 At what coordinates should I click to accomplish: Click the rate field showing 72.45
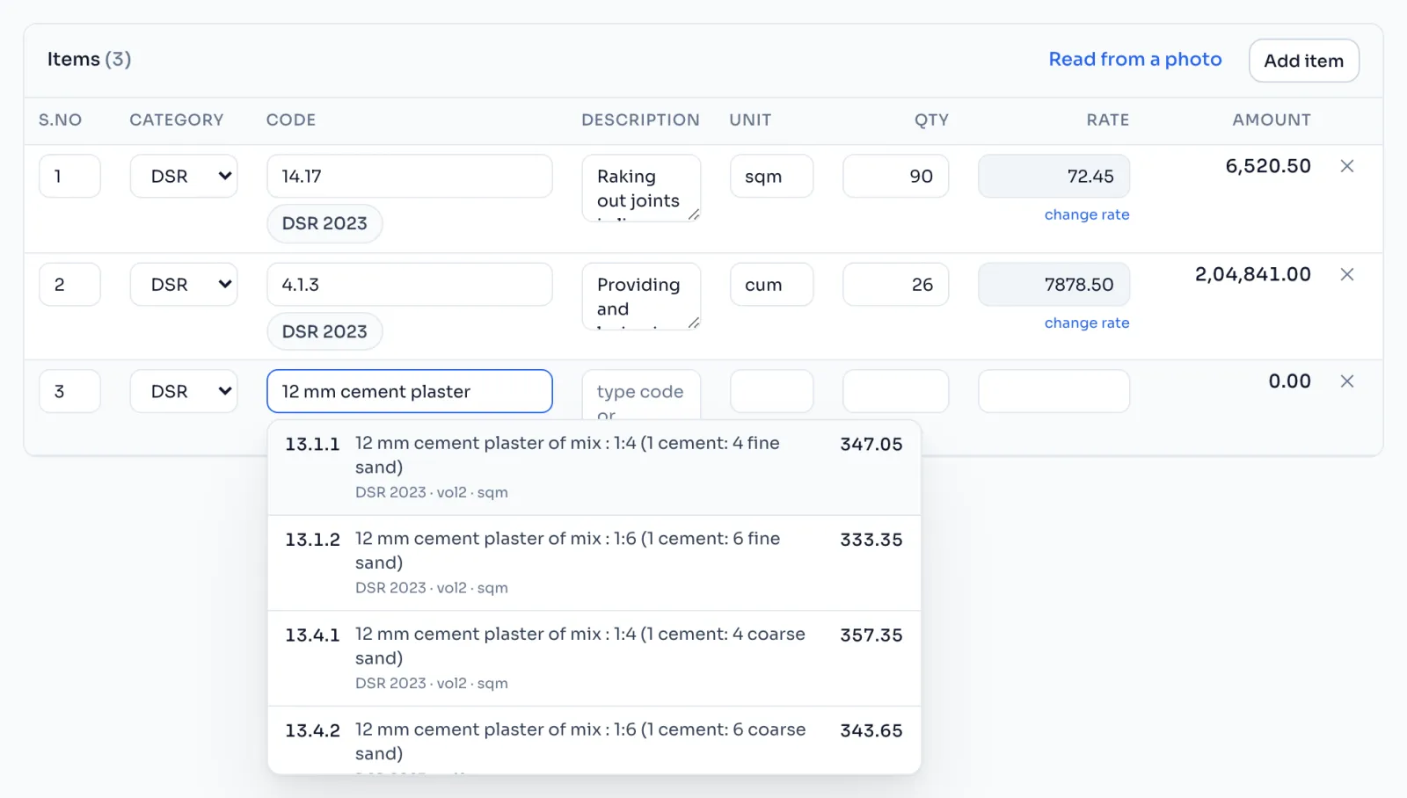tap(1053, 176)
